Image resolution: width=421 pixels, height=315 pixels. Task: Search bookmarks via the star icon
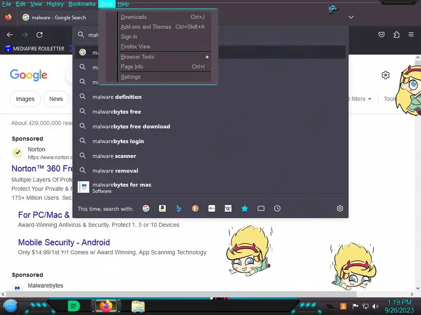click(245, 208)
